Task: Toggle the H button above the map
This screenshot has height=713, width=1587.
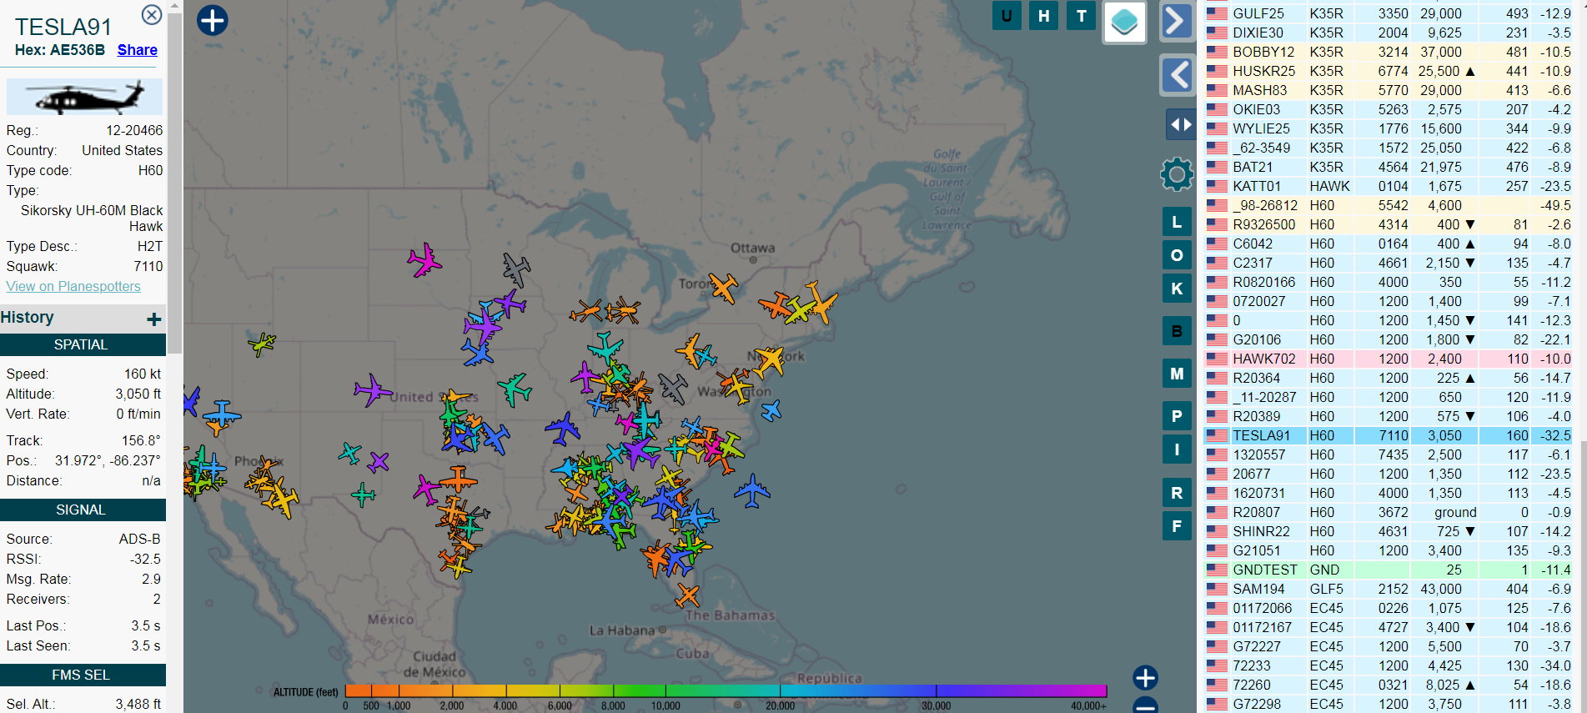Action: tap(1044, 16)
